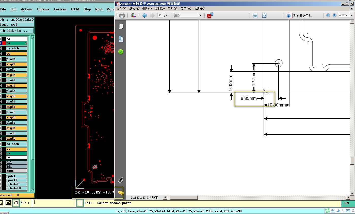Open the Pages panel in Acrobat sidebar
Viewport: 355px width, 214px height.
point(121,26)
